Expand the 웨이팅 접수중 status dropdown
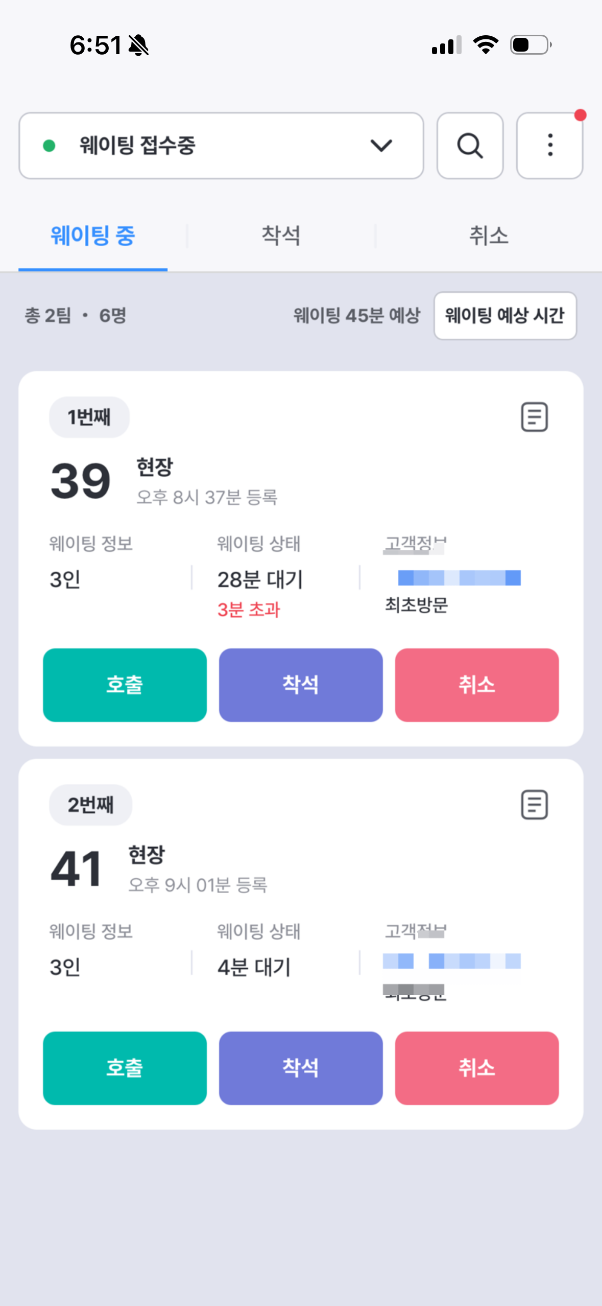The image size is (602, 1306). tap(221, 146)
